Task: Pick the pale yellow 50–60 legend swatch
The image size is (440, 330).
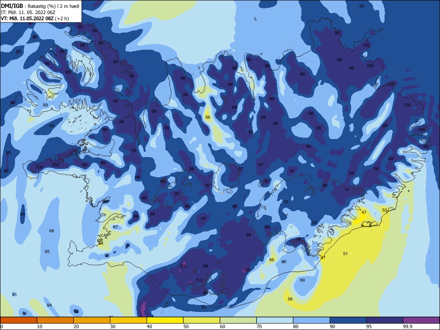Action: click(202, 320)
